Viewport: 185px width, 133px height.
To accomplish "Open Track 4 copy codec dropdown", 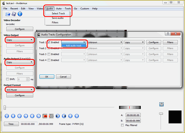I will pyautogui.click(x=134, y=60).
